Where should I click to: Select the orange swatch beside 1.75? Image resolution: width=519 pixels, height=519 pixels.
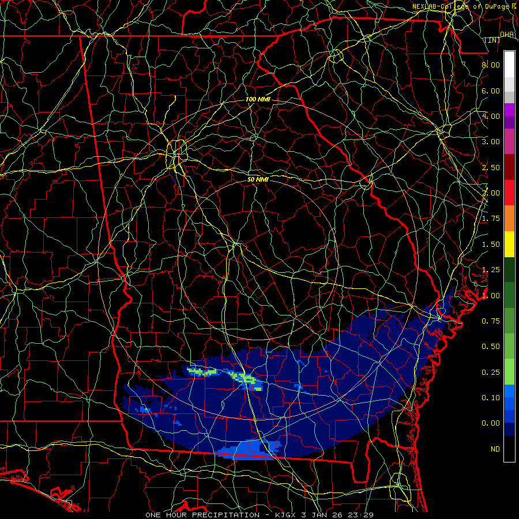click(509, 219)
